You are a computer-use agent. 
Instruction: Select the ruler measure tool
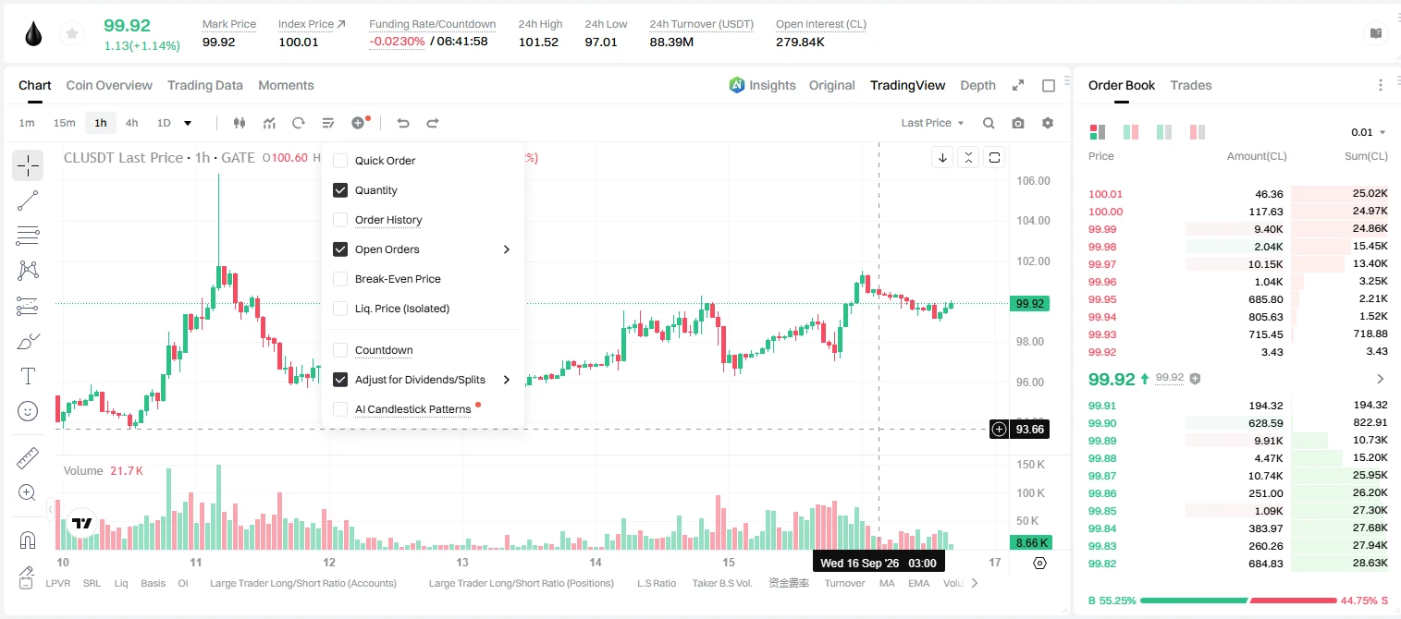(x=28, y=458)
